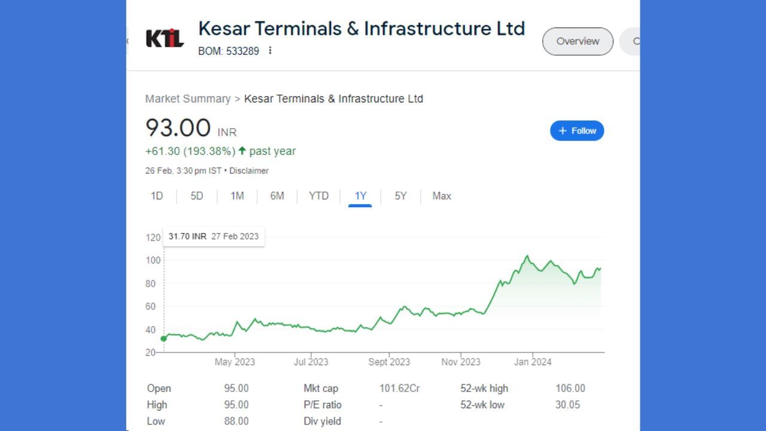Screen dimensions: 766x431
Task: Select the 6M time range
Action: point(277,196)
